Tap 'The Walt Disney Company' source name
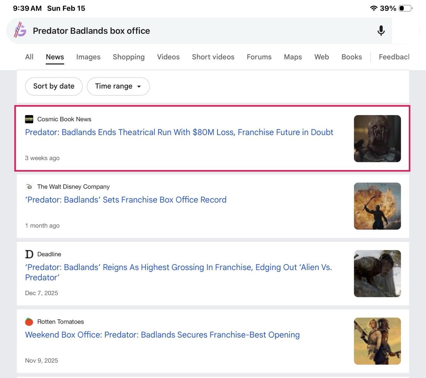This screenshot has width=426, height=378. (74, 187)
